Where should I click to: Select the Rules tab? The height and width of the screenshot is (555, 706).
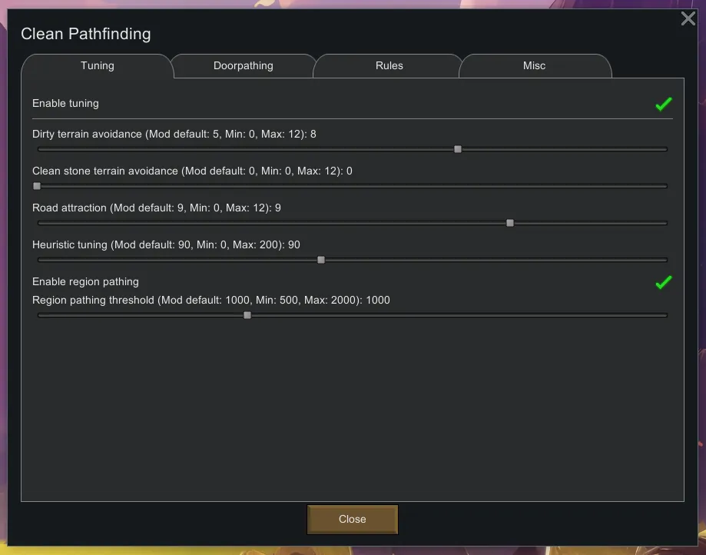click(389, 66)
